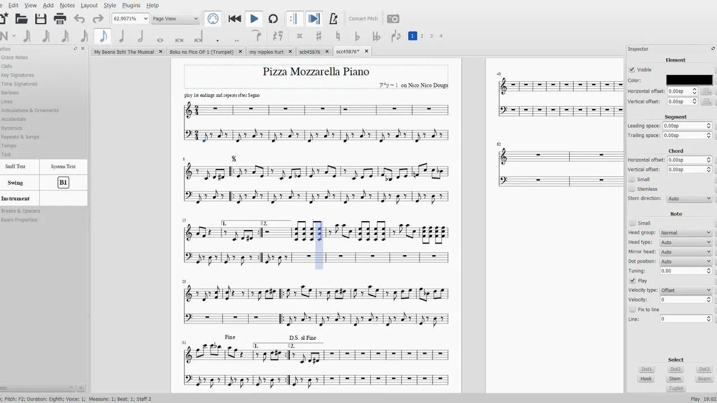Open Mirror head dropdown
The width and height of the screenshot is (717, 403).
tap(685, 252)
